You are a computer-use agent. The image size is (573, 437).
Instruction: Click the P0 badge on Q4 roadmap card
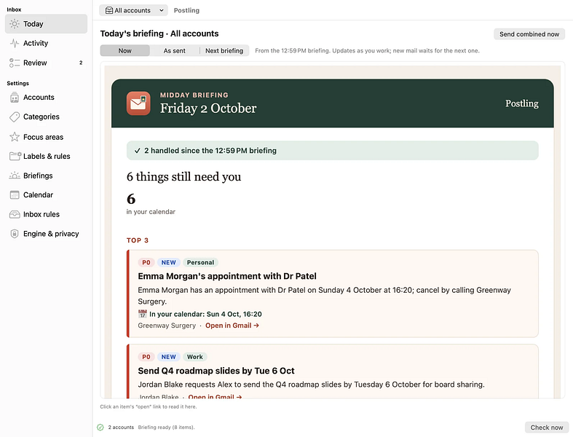146,357
